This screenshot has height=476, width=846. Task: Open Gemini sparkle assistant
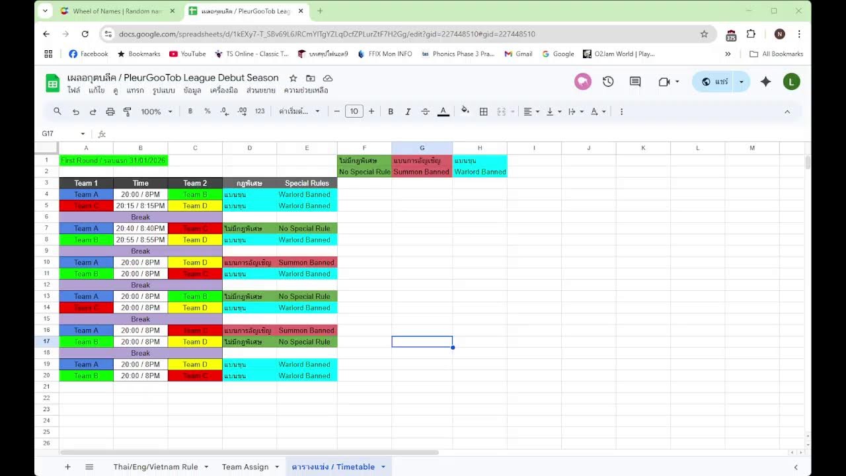tap(765, 81)
